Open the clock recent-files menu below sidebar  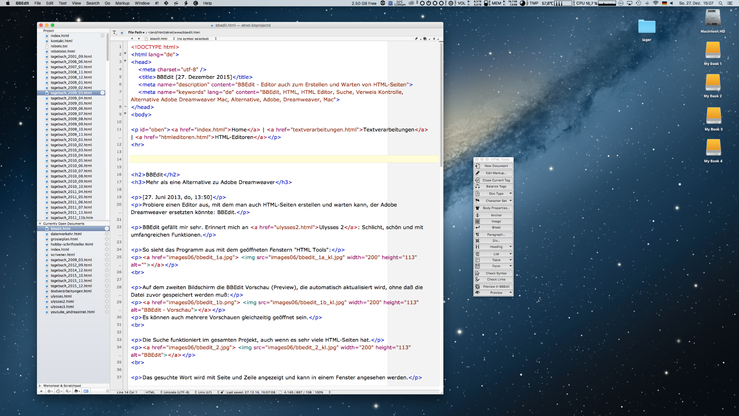(x=59, y=391)
